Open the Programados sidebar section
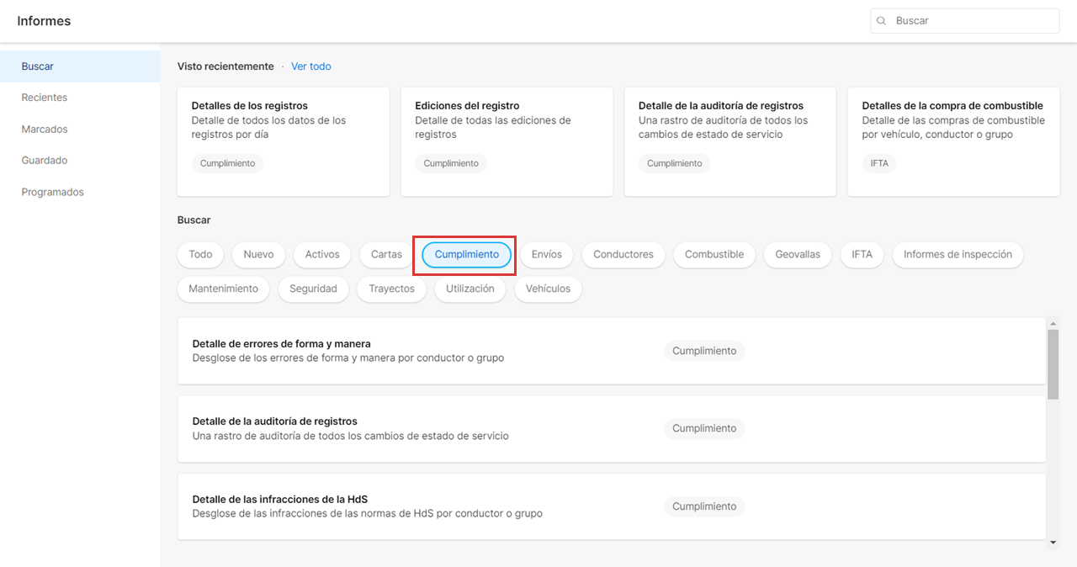 pyautogui.click(x=52, y=192)
